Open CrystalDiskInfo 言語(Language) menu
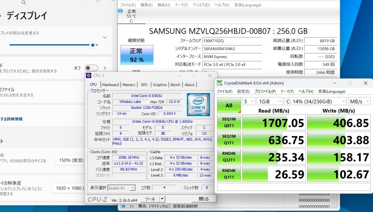This screenshot has width=373, height=212. pyautogui.click(x=248, y=5)
